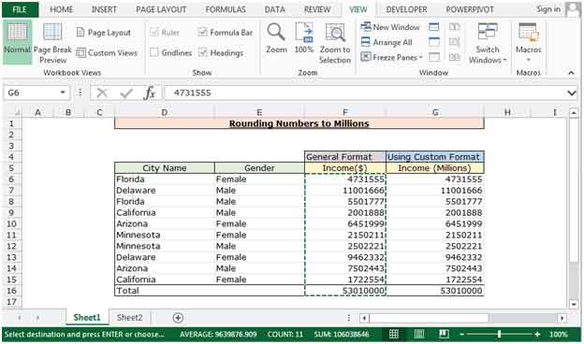This screenshot has width=584, height=344.
Task: Collapse the ribbon with the chevron
Action: (x=571, y=73)
